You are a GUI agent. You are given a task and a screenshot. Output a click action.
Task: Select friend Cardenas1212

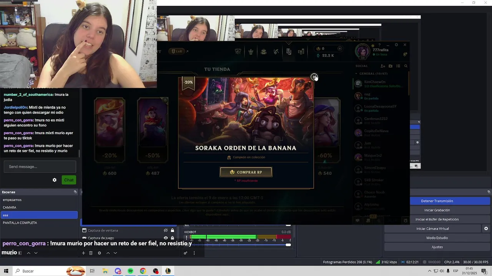click(x=381, y=121)
